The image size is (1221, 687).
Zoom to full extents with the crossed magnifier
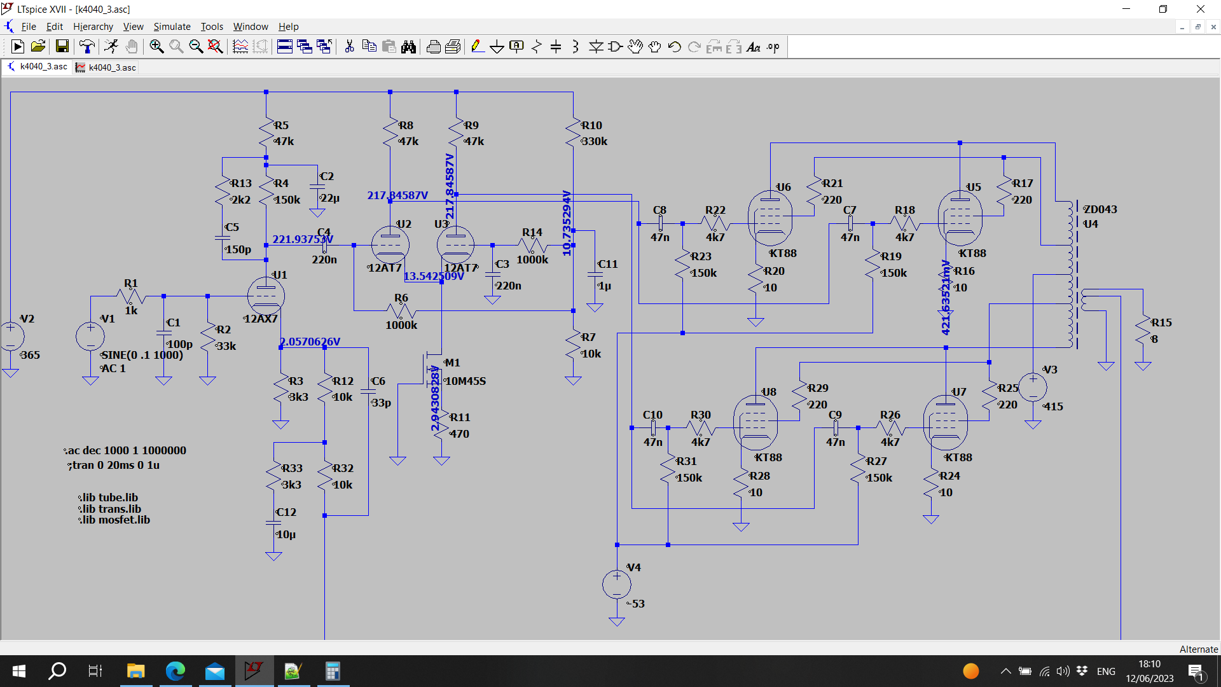[216, 46]
